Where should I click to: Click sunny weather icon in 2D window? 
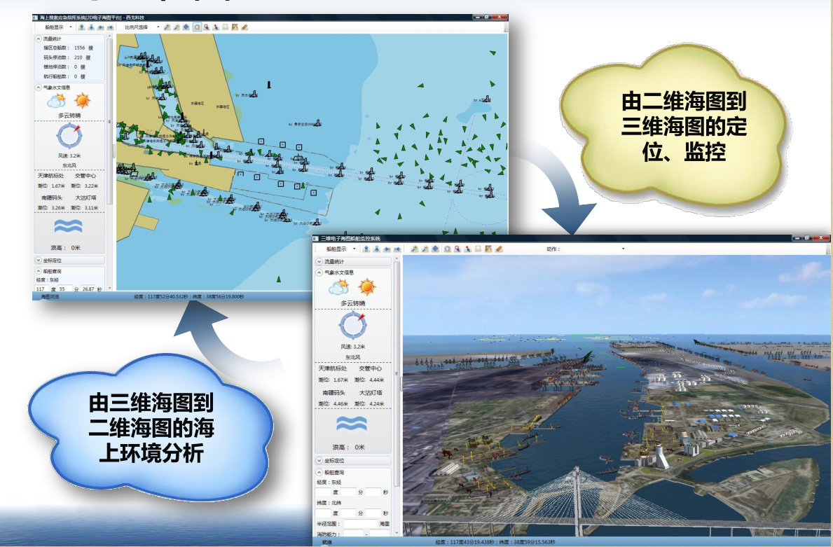[83, 100]
